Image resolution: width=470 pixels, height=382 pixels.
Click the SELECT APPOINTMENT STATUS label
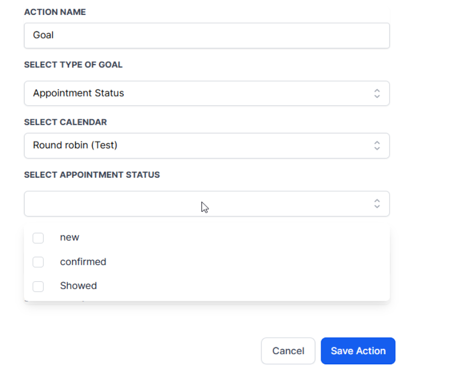point(92,175)
